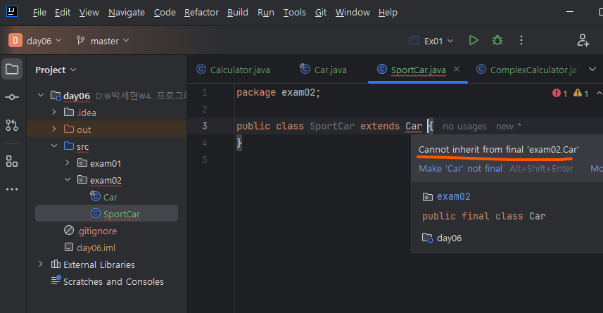The height and width of the screenshot is (313, 603).
Task: Open the master branch dropdown
Action: [103, 41]
